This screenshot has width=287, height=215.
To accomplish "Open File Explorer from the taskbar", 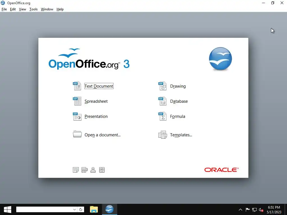I will pyautogui.click(x=94, y=209).
